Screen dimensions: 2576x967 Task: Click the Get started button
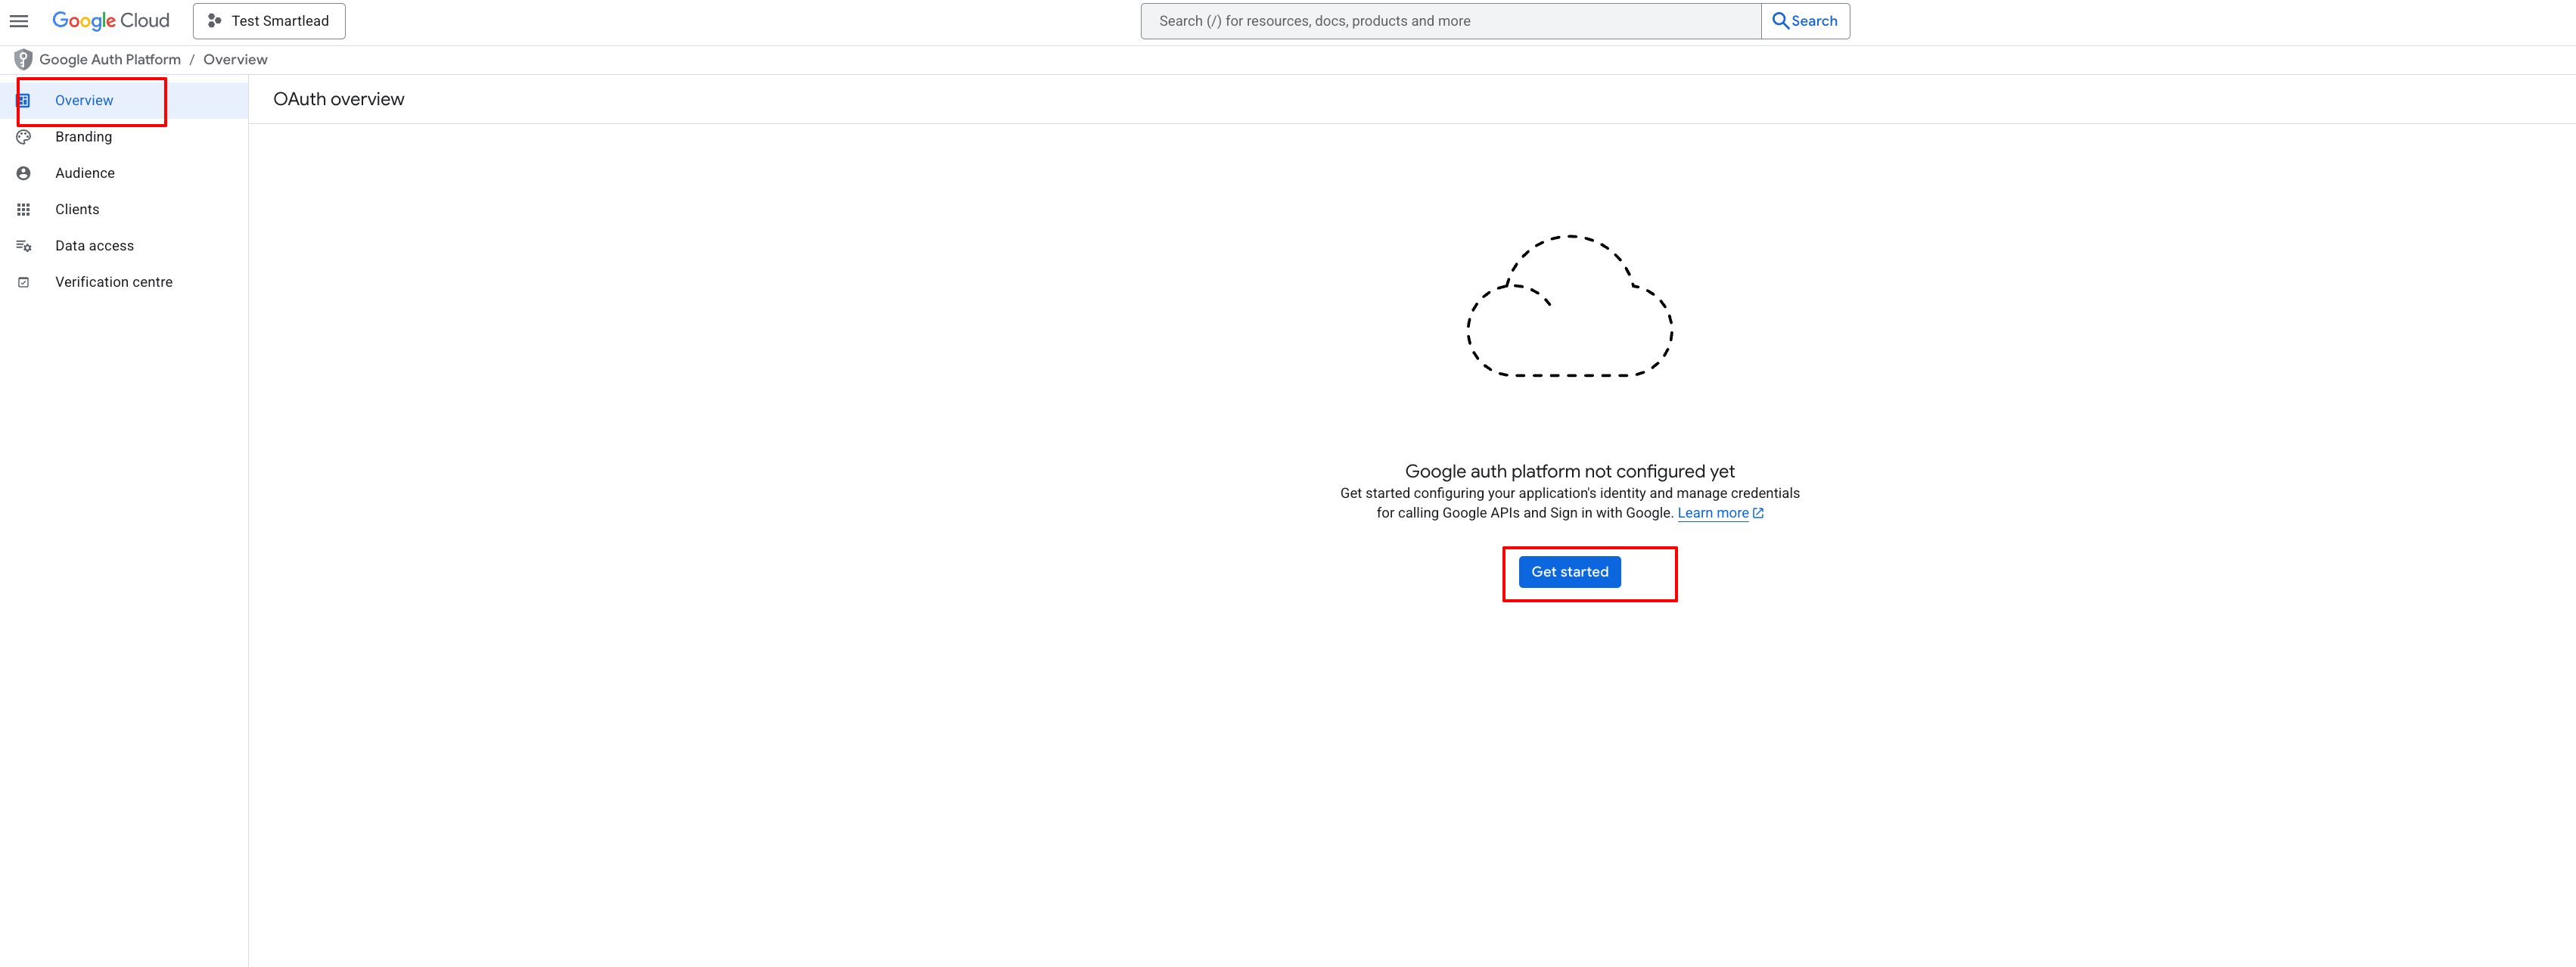coord(1570,572)
